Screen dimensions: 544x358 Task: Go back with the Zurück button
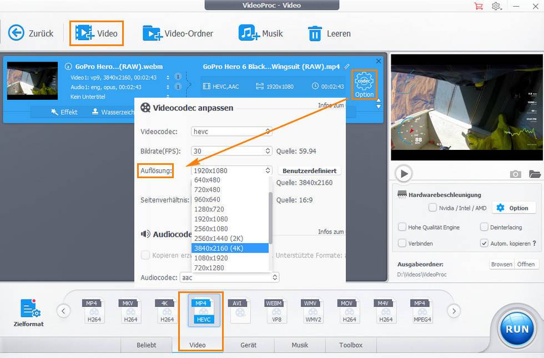click(x=31, y=33)
